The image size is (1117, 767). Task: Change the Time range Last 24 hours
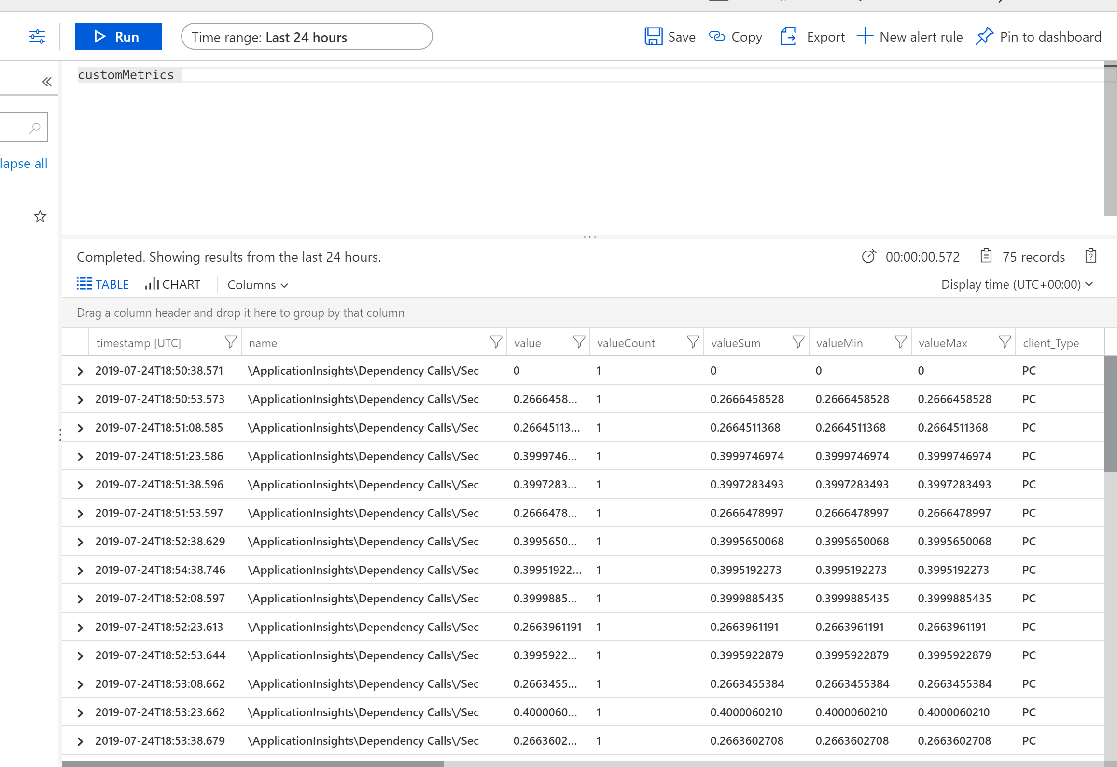pos(307,37)
